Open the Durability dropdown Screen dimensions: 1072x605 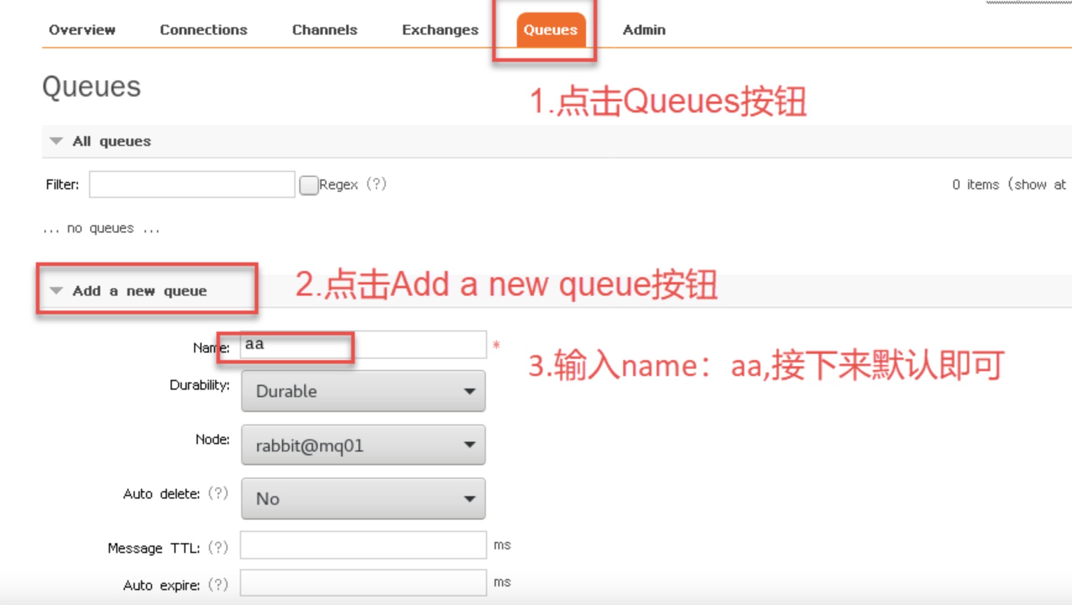363,390
